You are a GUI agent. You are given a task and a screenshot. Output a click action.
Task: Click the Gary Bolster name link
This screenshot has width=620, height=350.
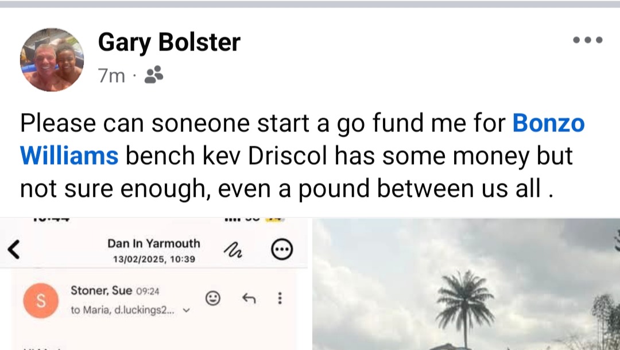click(x=169, y=42)
